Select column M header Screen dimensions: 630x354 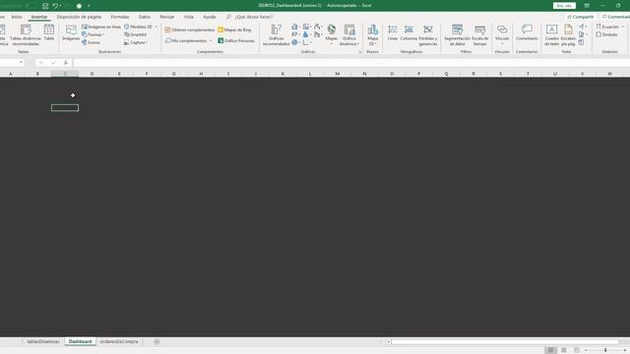(x=337, y=74)
